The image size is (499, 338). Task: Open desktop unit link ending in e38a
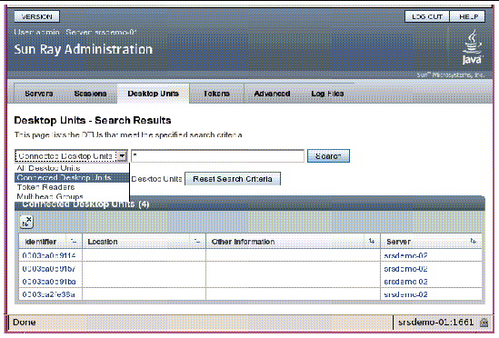coord(49,294)
